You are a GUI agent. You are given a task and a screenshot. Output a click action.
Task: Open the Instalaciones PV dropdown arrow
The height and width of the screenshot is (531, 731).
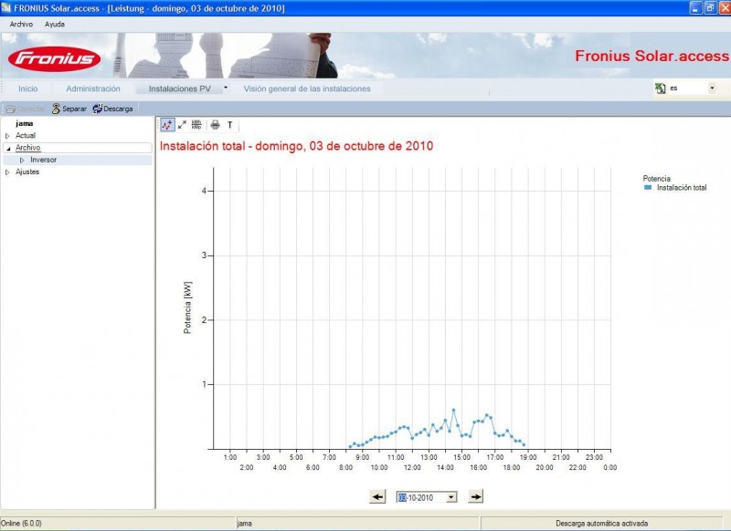[x=226, y=88]
